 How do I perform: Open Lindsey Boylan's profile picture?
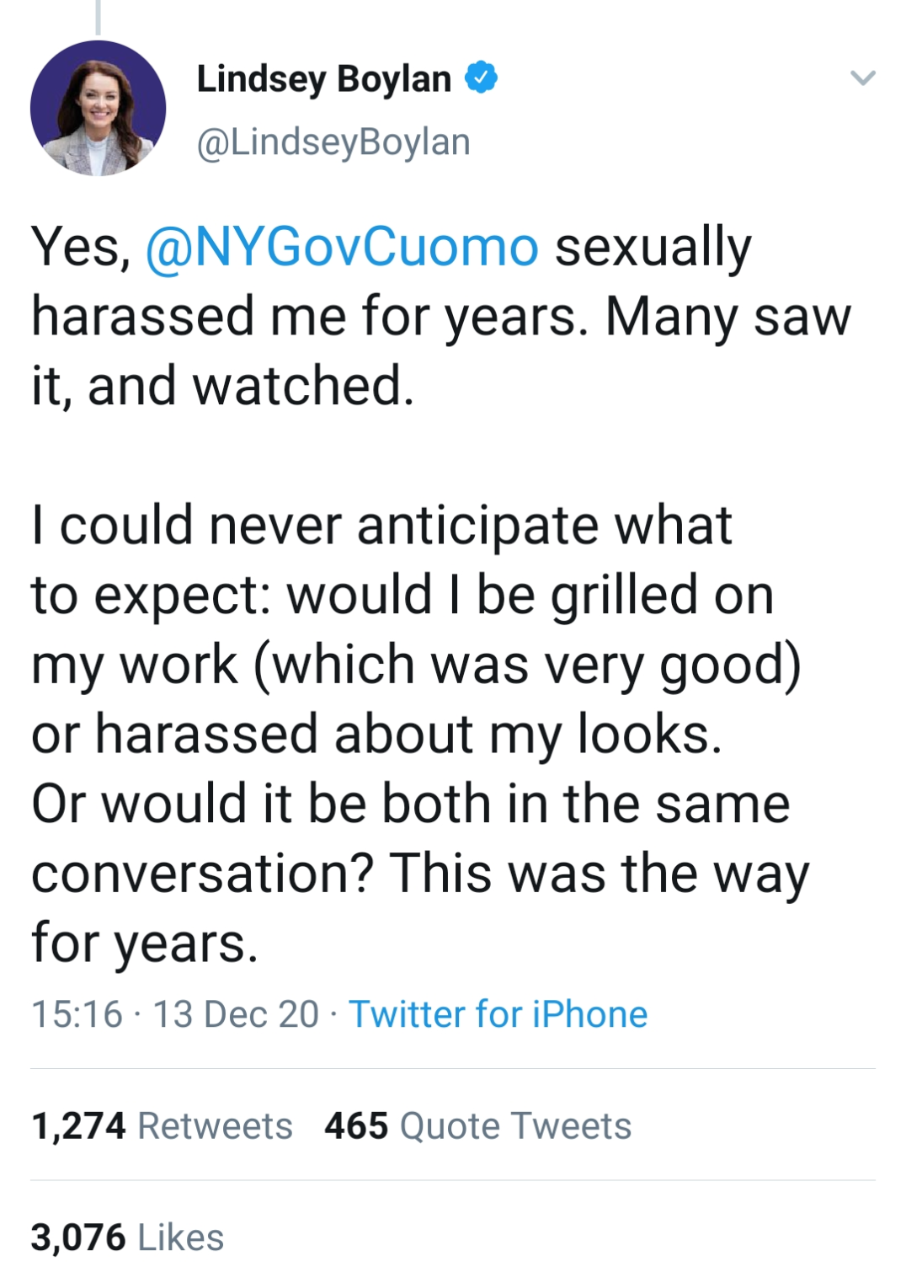(98, 108)
